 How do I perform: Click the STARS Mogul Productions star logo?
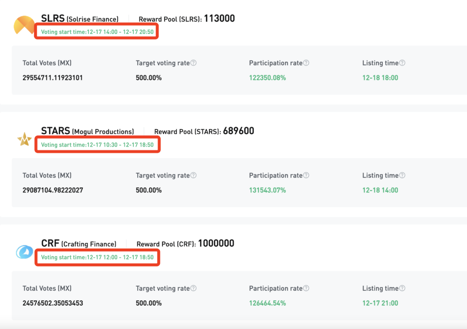(24, 139)
